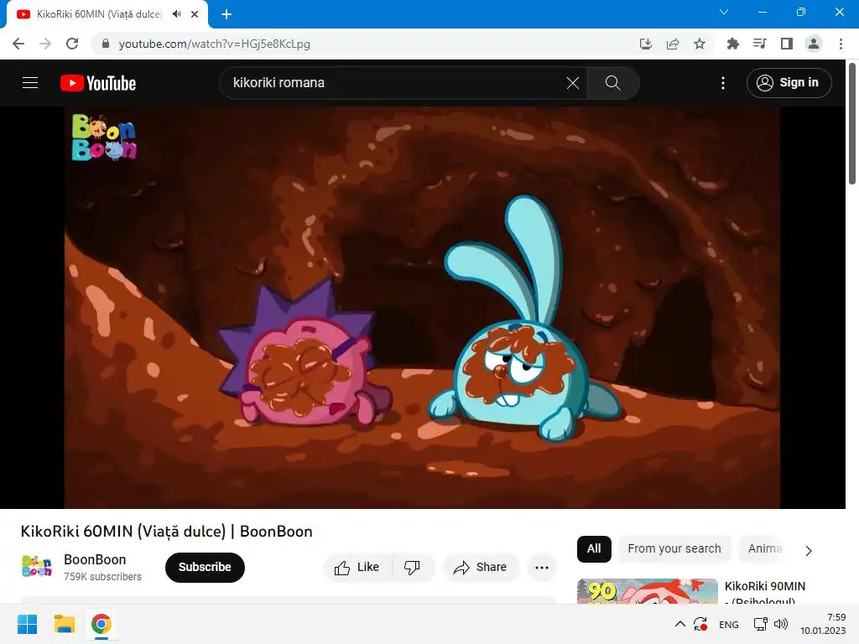Open the network status tray icon
Image resolution: width=859 pixels, height=644 pixels.
pos(760,624)
